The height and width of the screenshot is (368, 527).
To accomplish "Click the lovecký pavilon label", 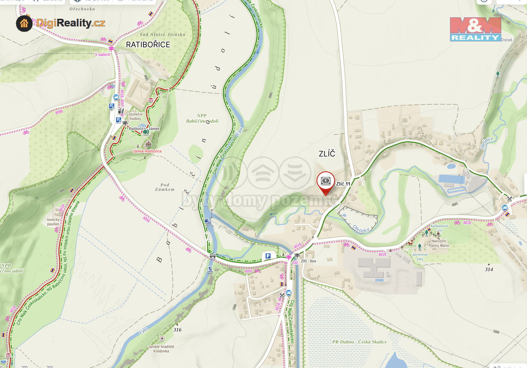I will click(53, 222).
